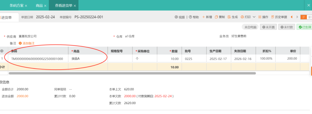The height and width of the screenshot is (114, 312).
Task: Expand the 打印 print dropdown arrow
Action: click(254, 17)
